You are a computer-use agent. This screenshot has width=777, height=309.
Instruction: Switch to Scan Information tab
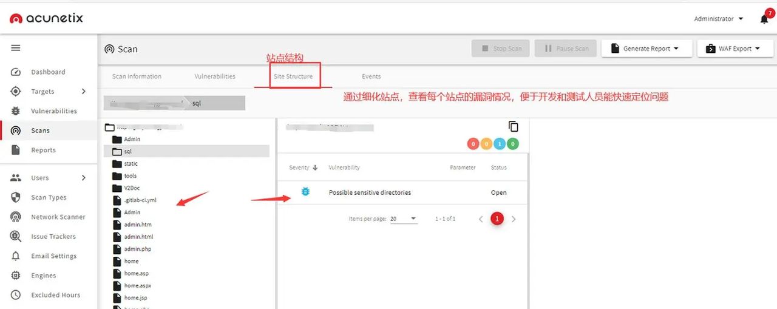(x=137, y=76)
